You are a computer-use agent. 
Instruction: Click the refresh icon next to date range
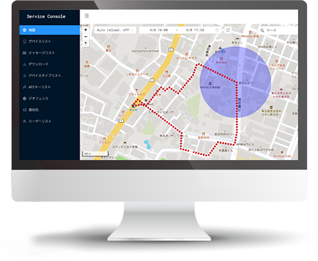point(228,30)
